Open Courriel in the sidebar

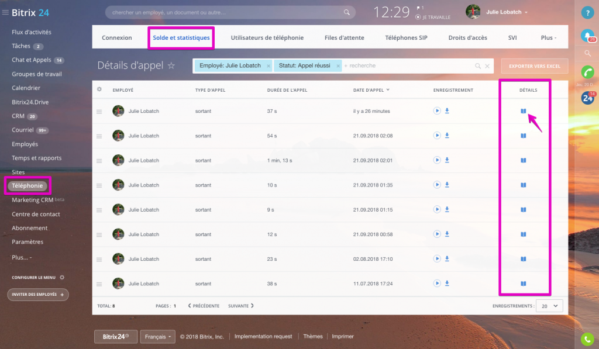tap(23, 130)
